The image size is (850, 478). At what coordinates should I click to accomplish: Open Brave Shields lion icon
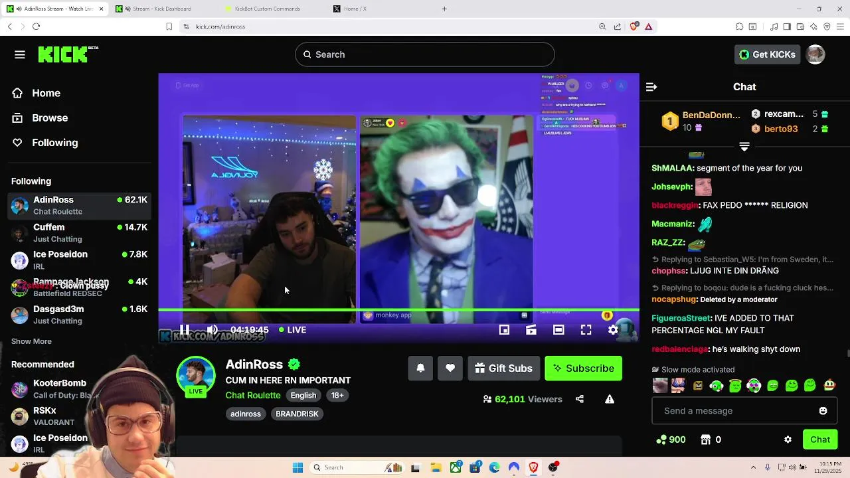click(634, 27)
